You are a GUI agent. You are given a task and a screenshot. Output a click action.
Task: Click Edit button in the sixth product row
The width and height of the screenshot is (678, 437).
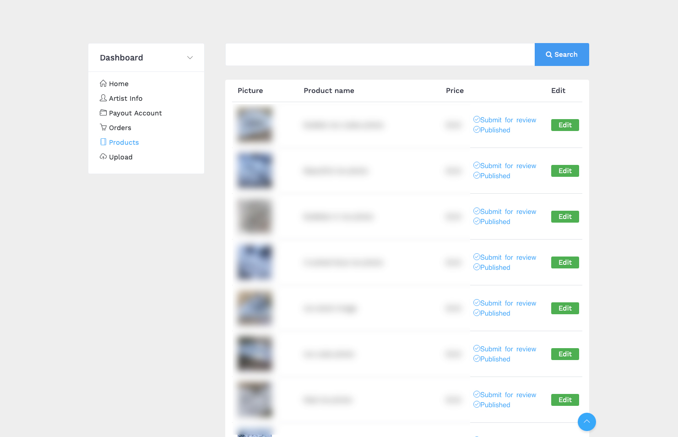pos(565,354)
